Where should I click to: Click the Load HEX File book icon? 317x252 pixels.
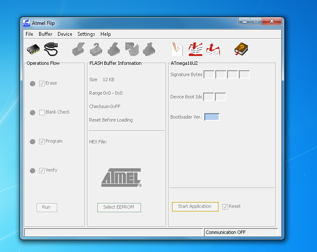pos(195,49)
